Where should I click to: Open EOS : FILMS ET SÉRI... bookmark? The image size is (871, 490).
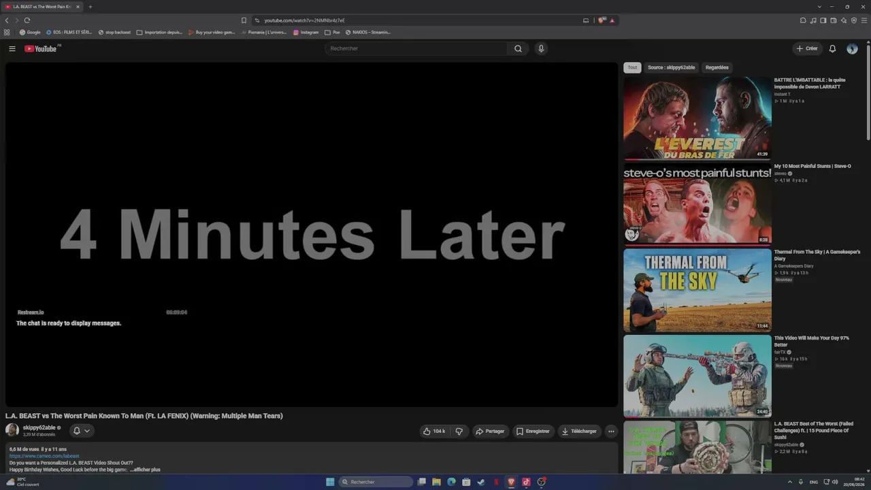click(x=69, y=32)
